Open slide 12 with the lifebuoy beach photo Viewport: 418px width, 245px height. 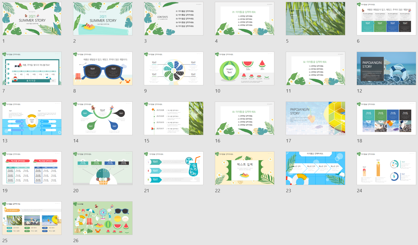[x=386, y=68]
